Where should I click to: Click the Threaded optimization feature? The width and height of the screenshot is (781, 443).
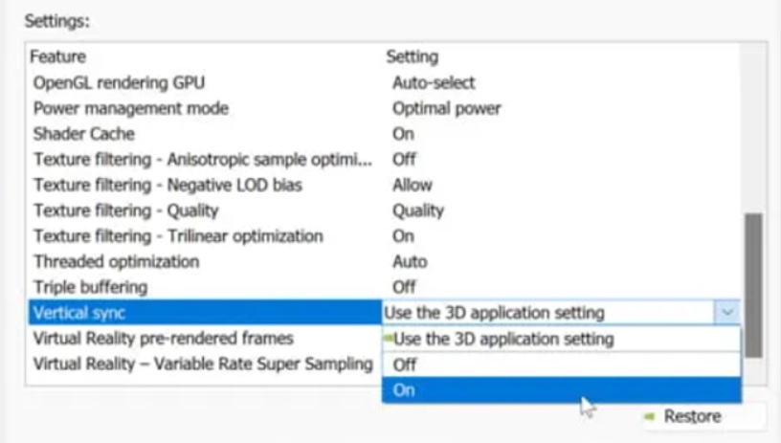(x=117, y=261)
